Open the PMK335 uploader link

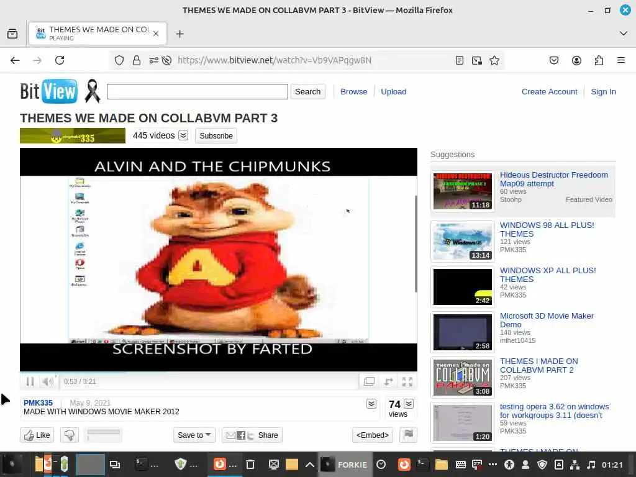[38, 402]
